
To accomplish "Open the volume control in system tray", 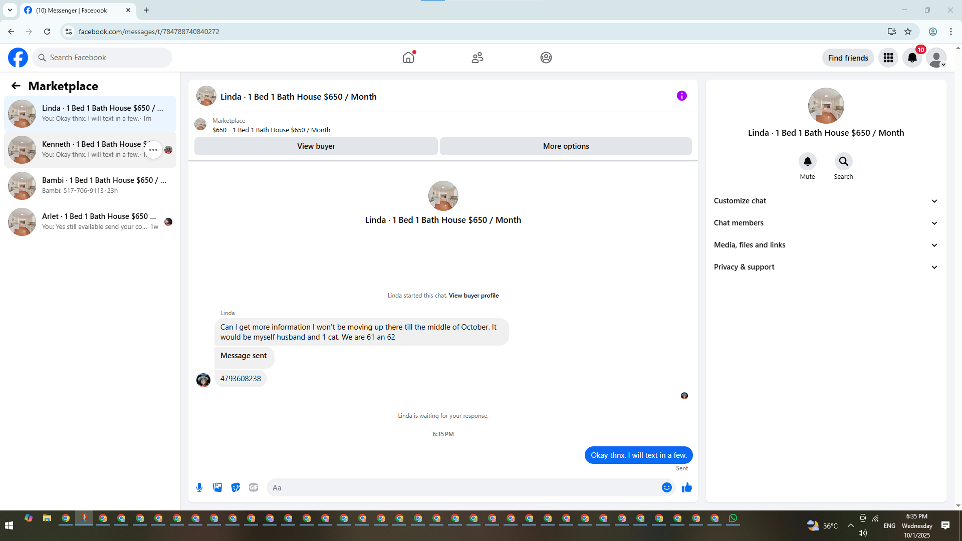I will click(863, 533).
